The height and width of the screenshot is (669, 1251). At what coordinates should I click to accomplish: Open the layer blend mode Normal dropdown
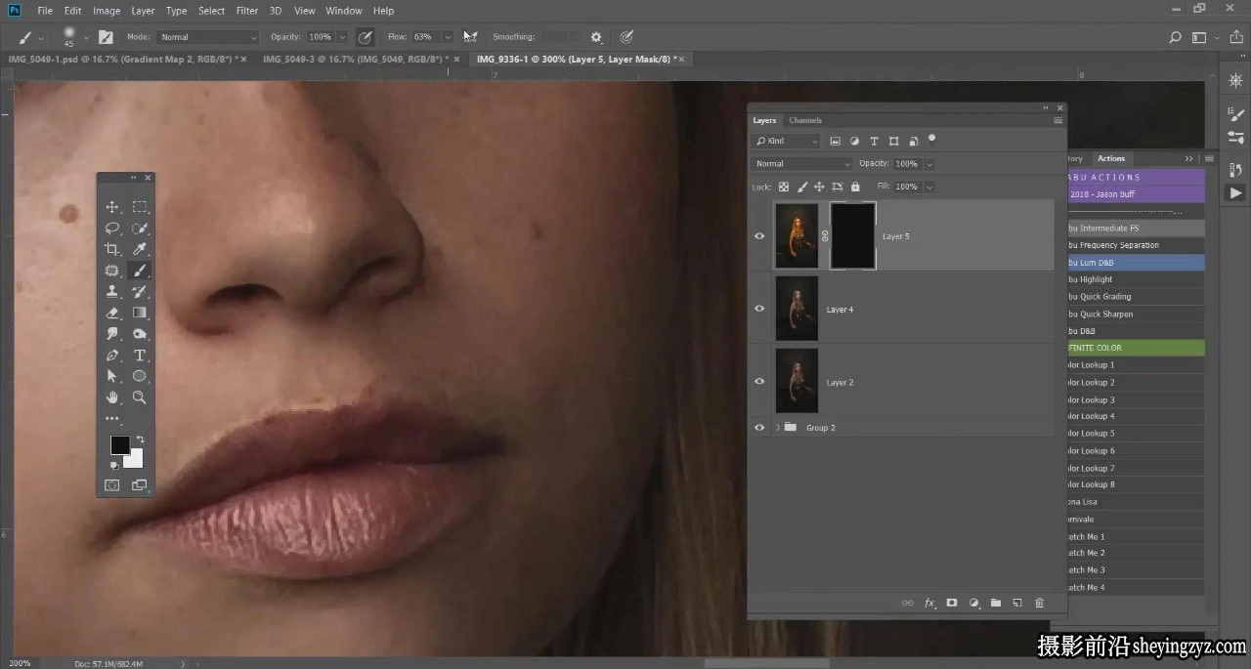tap(801, 164)
